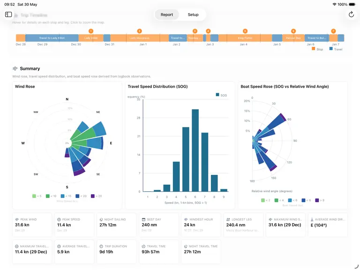
Task: Click the Best Day calendar icon
Action: (x=143, y=219)
